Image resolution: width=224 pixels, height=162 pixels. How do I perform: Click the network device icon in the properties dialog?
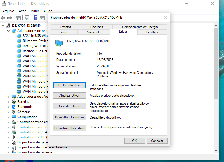click(x=59, y=43)
